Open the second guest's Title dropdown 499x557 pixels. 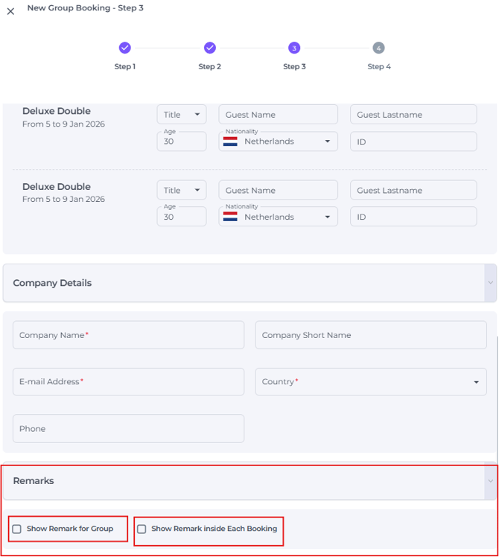182,191
